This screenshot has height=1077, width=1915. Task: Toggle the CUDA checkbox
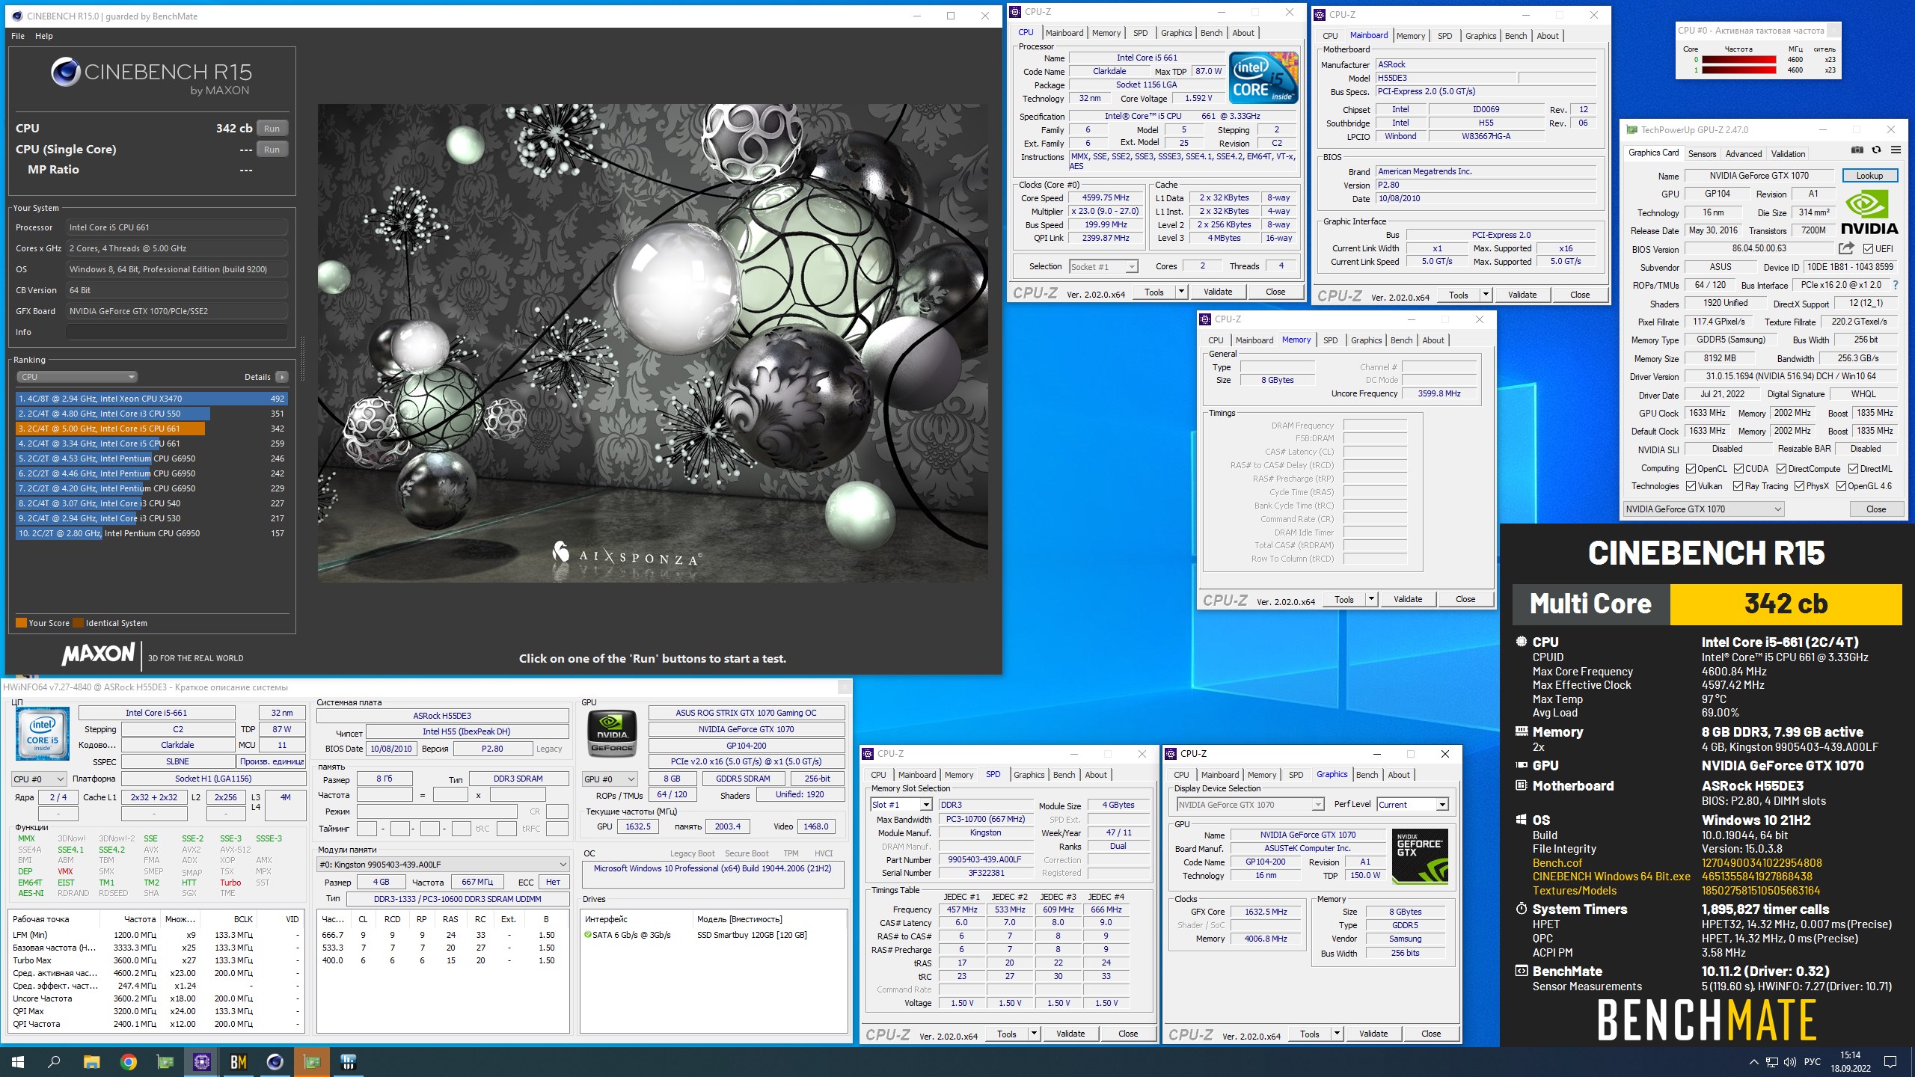pyautogui.click(x=1738, y=469)
